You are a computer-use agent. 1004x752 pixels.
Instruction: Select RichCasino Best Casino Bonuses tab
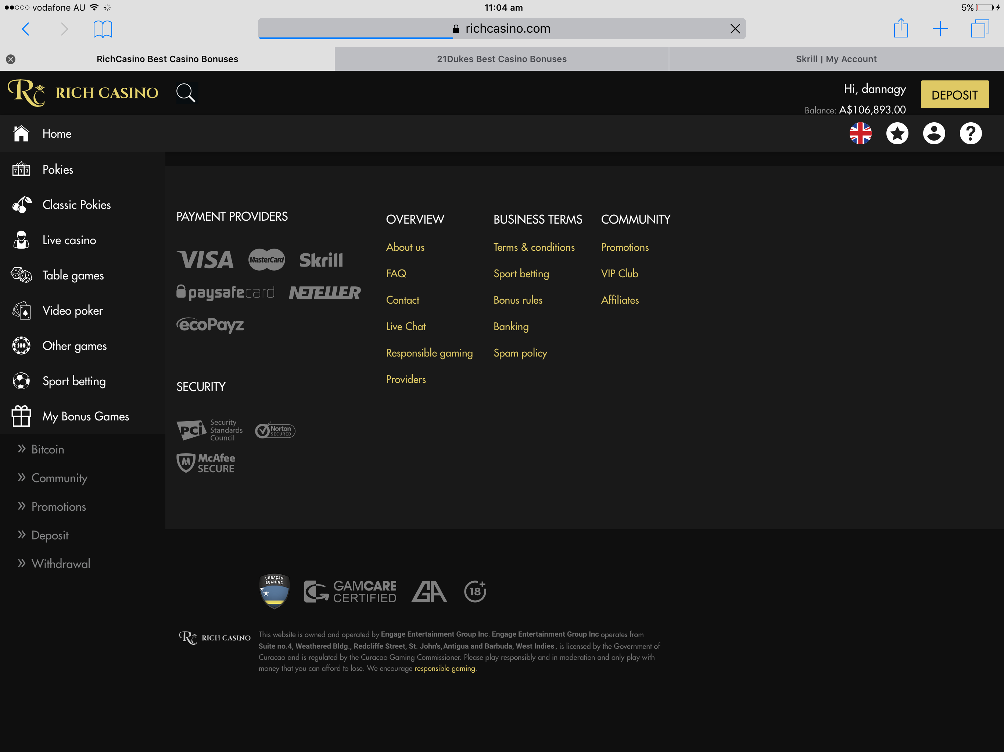point(167,59)
